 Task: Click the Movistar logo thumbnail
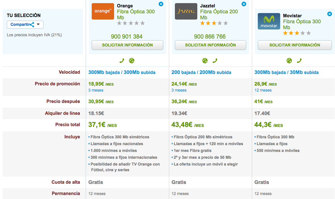269,21
